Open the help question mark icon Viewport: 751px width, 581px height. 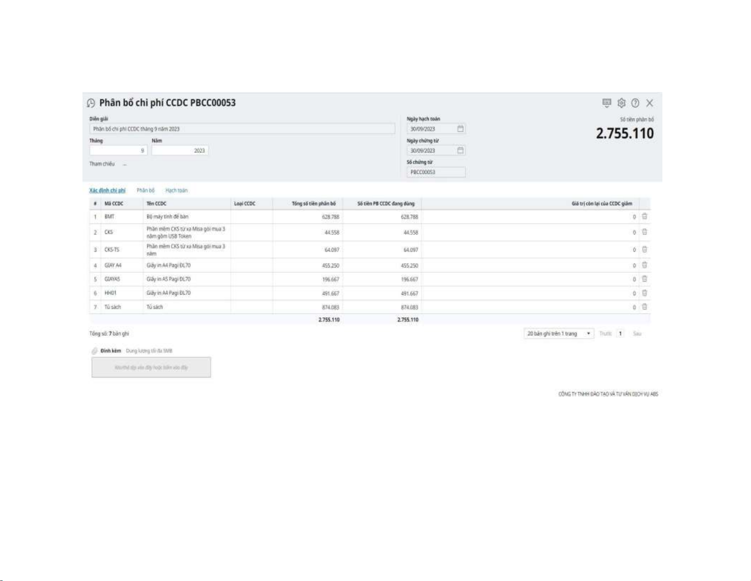[635, 103]
